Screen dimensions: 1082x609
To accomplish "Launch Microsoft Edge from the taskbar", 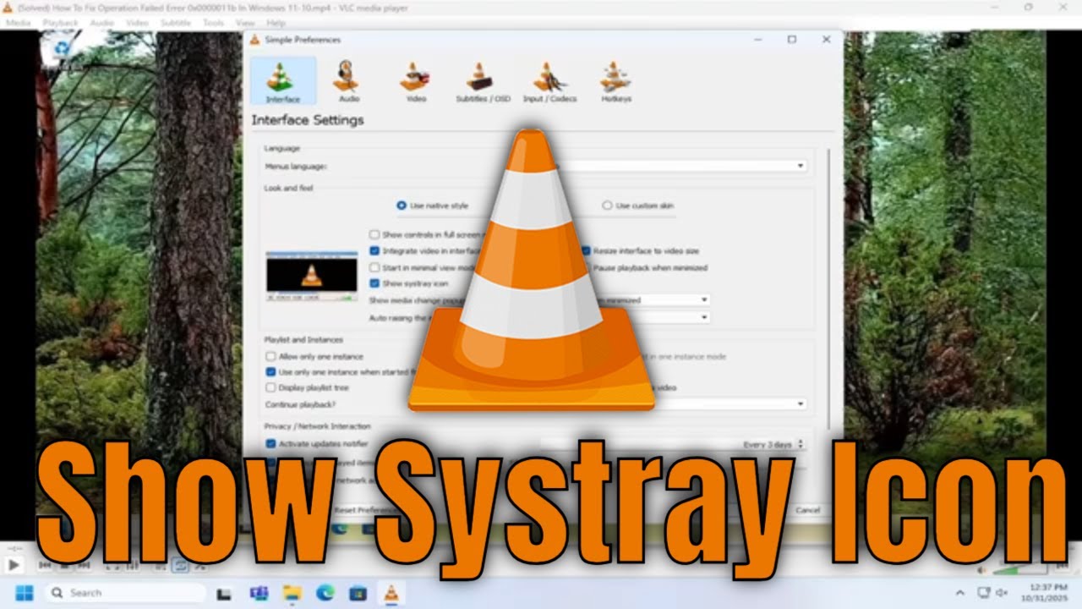I will 325,593.
